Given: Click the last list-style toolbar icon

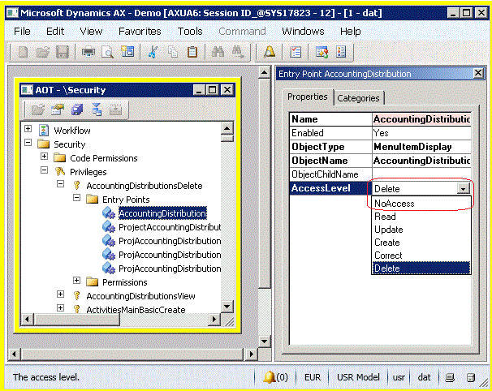Looking at the screenshot, I should point(341,52).
